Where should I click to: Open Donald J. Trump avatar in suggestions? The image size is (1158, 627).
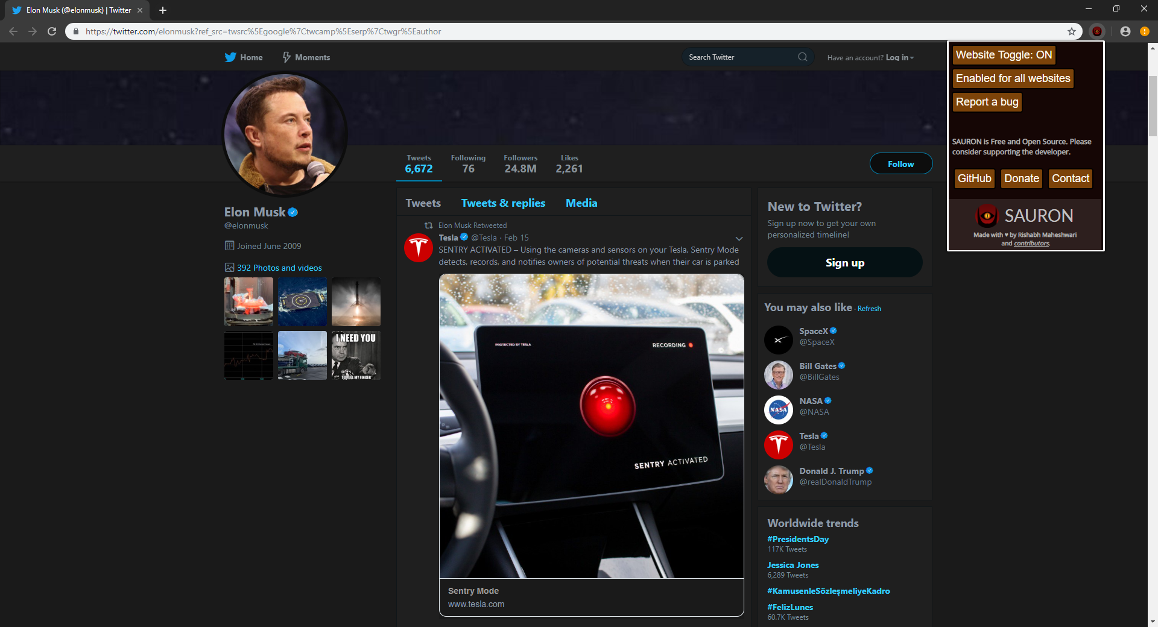point(779,480)
